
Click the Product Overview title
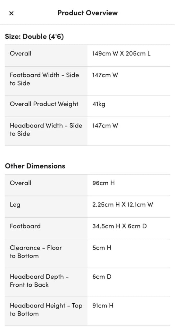[x=88, y=13]
